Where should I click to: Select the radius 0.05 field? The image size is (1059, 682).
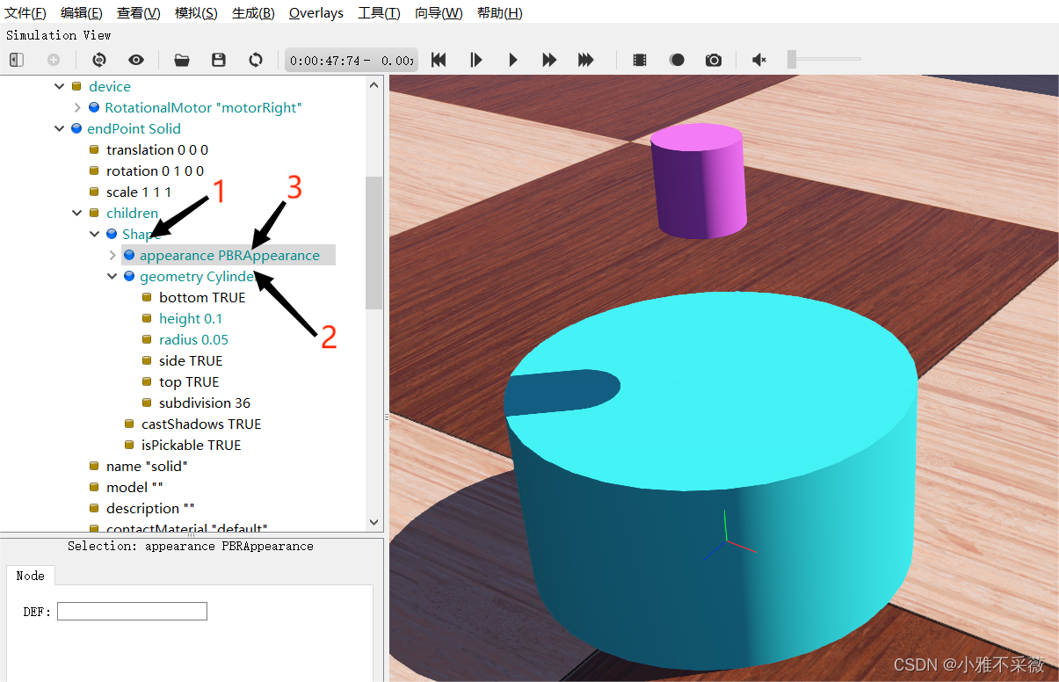tap(193, 339)
